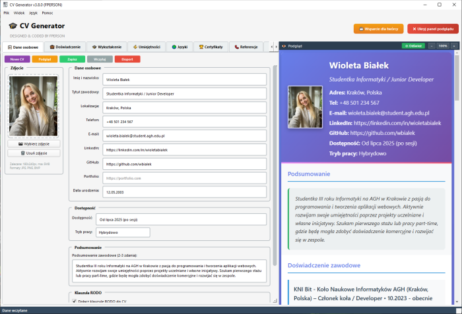Click the Lokalizacja field
The image size is (462, 314).
[x=184, y=107]
